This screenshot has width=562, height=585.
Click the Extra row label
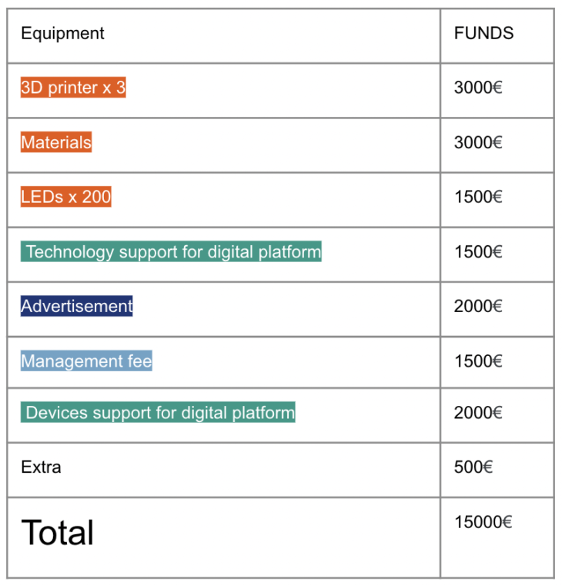tap(41, 467)
